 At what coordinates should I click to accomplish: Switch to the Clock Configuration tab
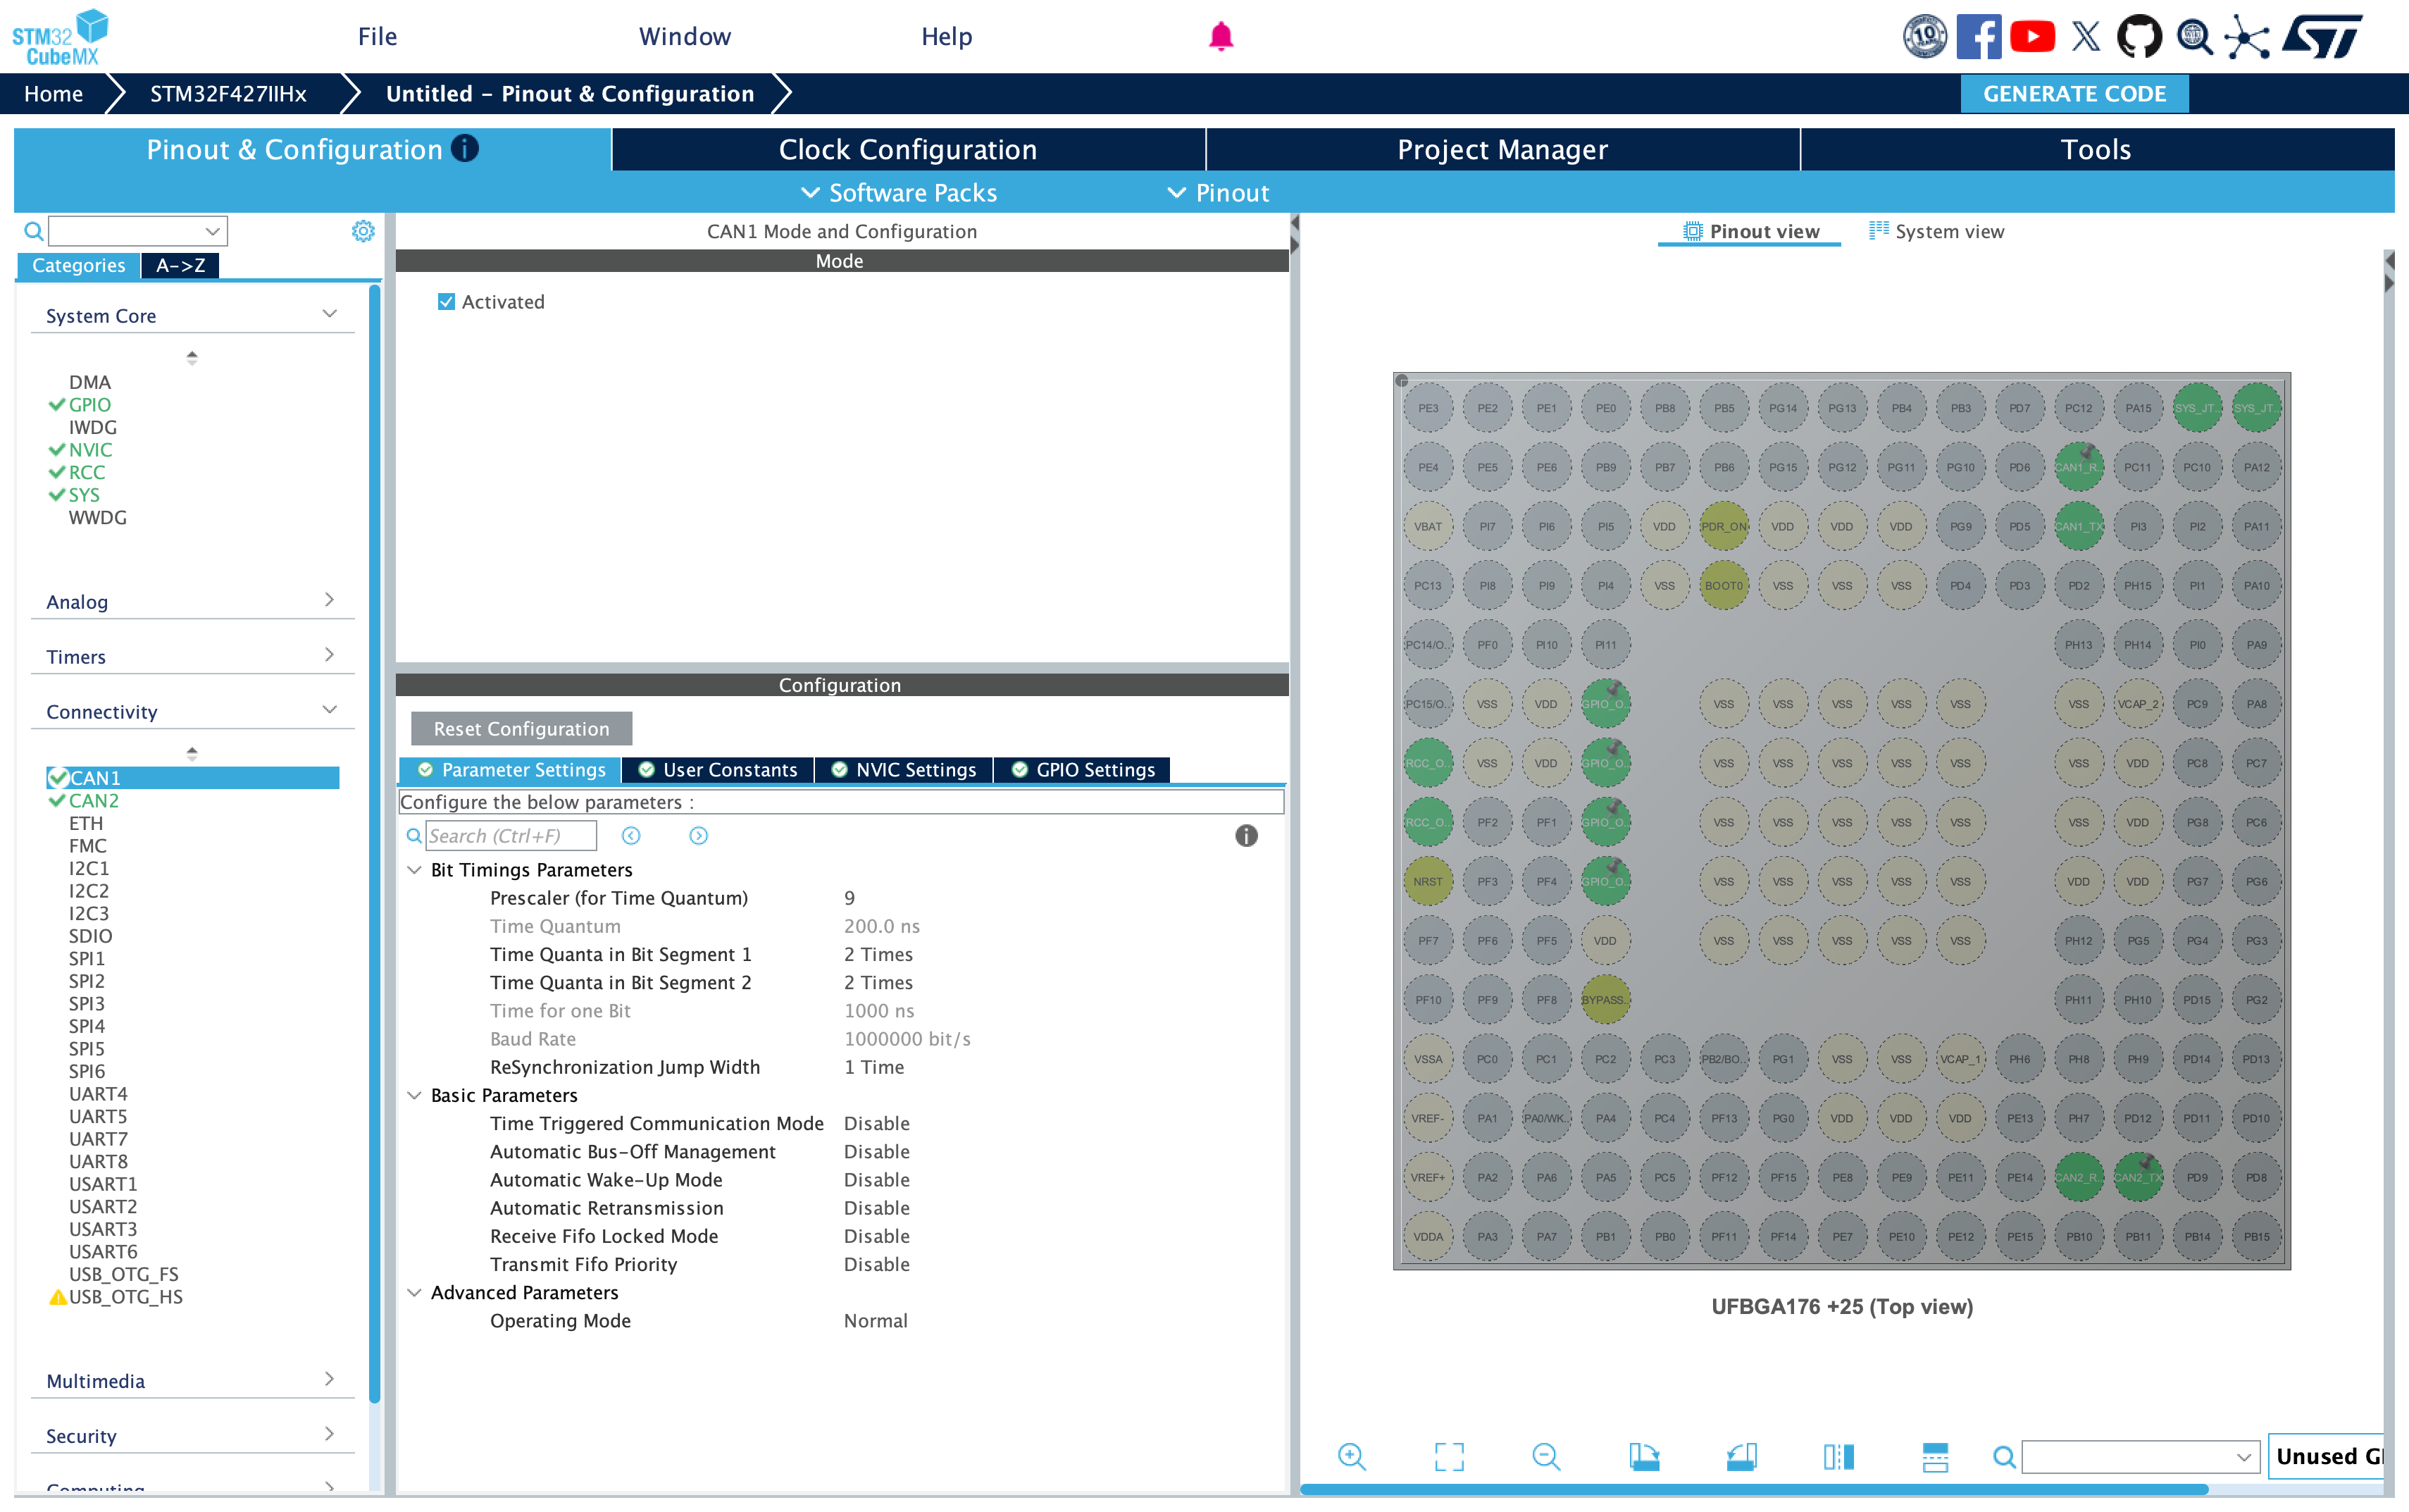click(908, 149)
